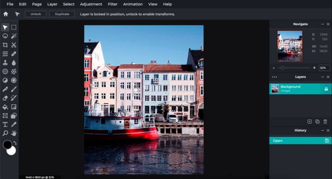This screenshot has width=332, height=179.
Task: Pick the Lasso selection tool
Action: (5, 36)
